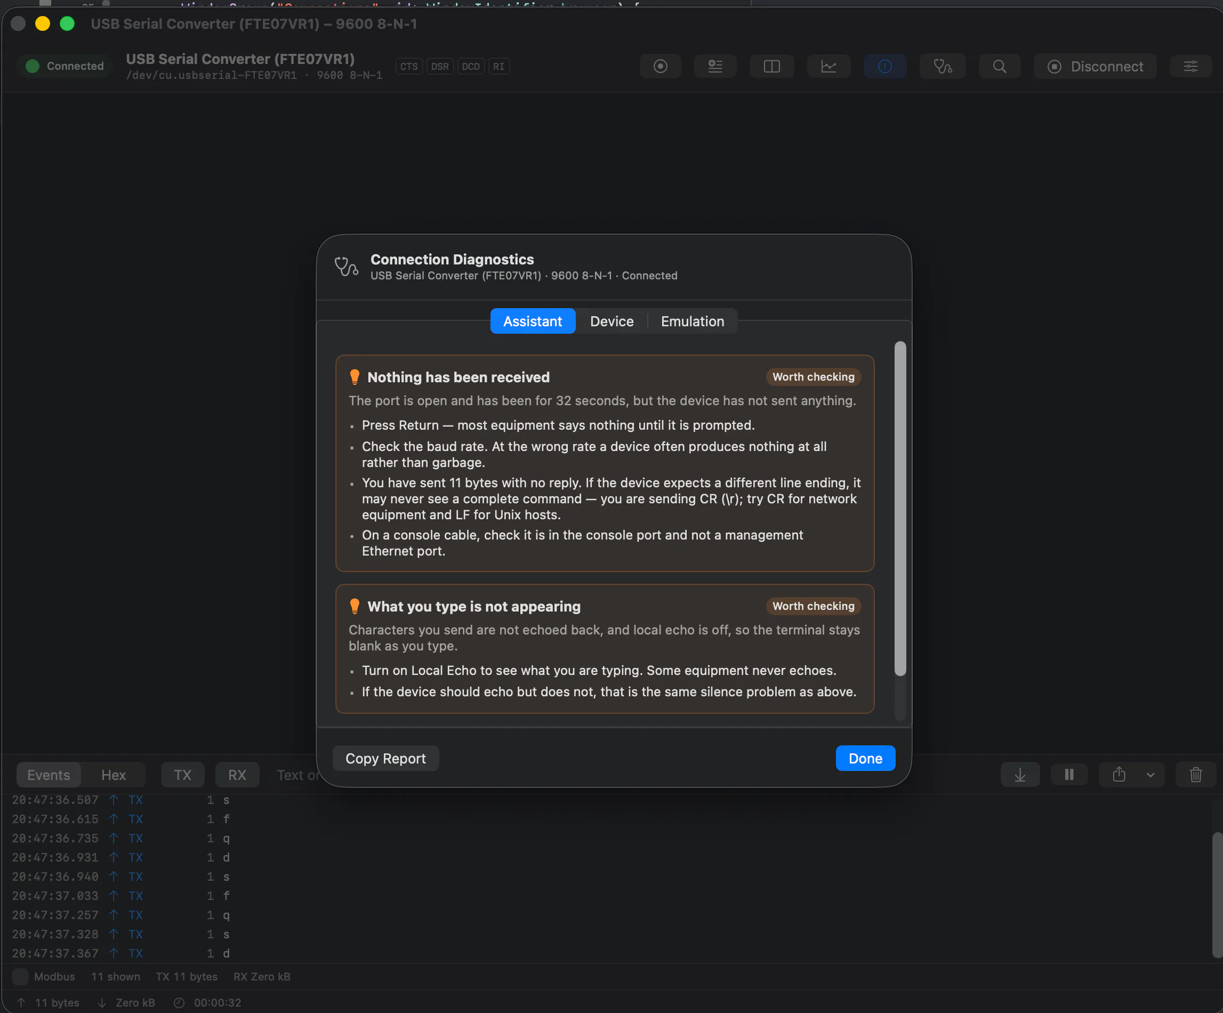The image size is (1223, 1013).
Task: Click the second Worth checking badge
Action: (x=813, y=606)
